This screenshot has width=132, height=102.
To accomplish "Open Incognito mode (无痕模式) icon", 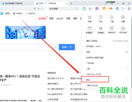I will point(101,28).
